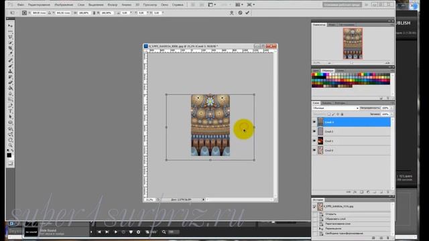This screenshot has width=429, height=241.
Task: Click the search magnifier in the background player
Action: coord(164,232)
